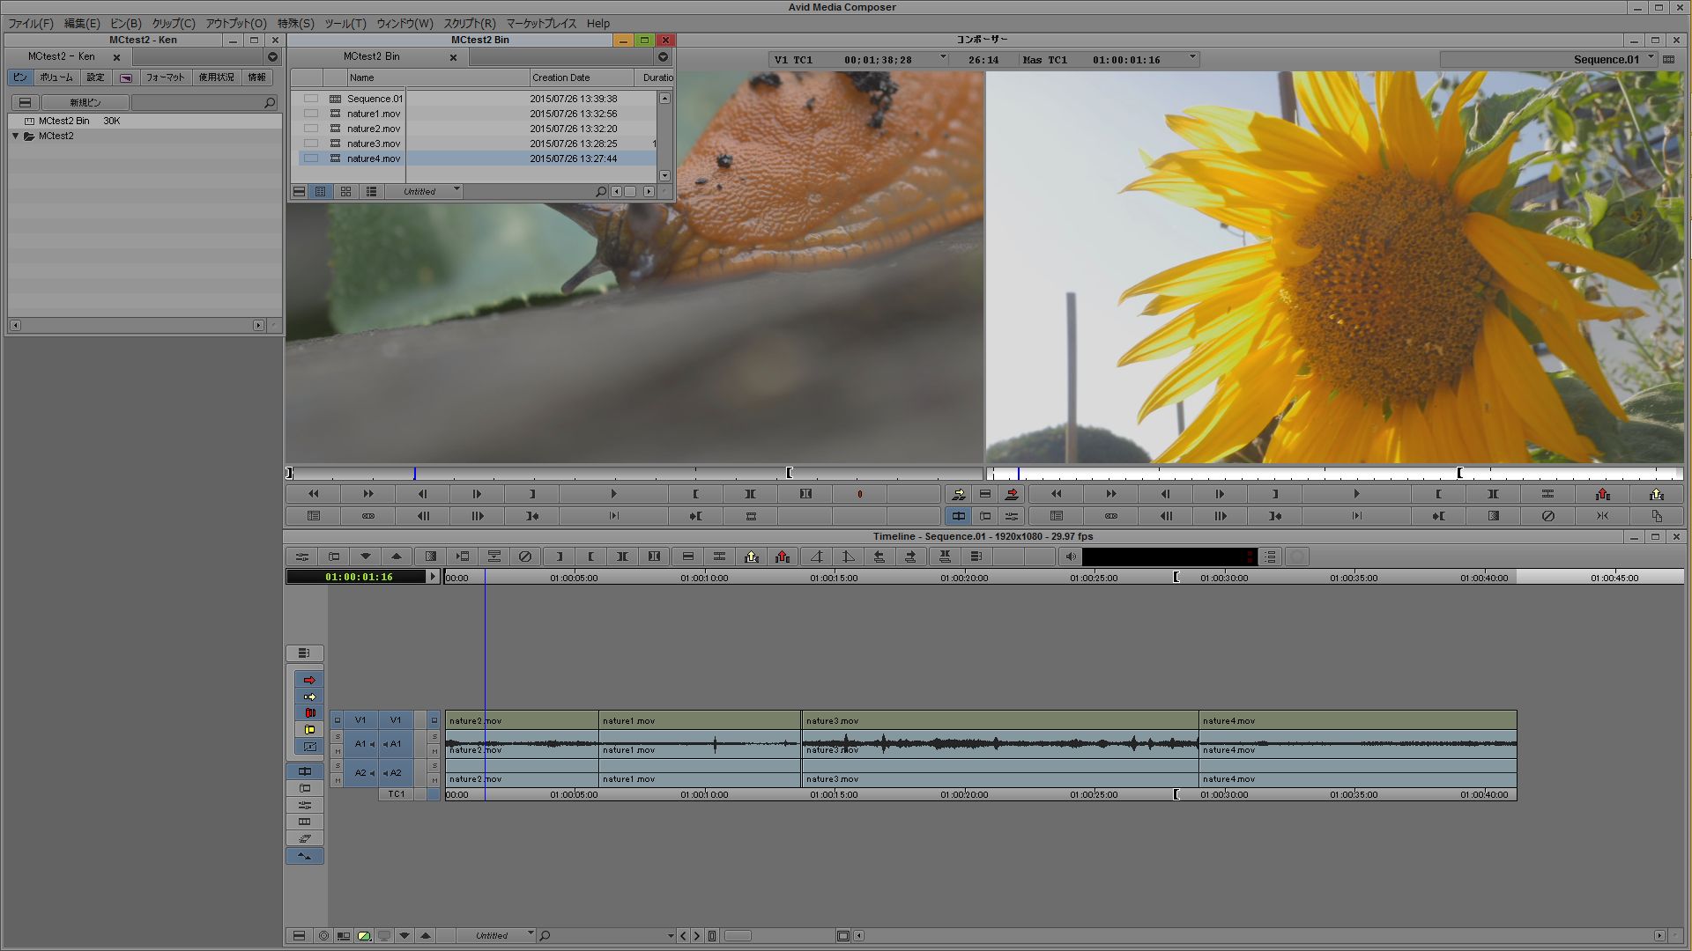Toggle the A1 record track selector
The width and height of the screenshot is (1692, 951).
pos(396,744)
